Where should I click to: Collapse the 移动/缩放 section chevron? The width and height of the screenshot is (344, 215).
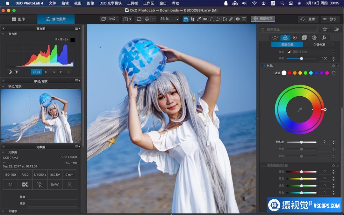[3, 86]
